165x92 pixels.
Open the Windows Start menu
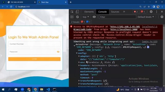coord(3,89)
